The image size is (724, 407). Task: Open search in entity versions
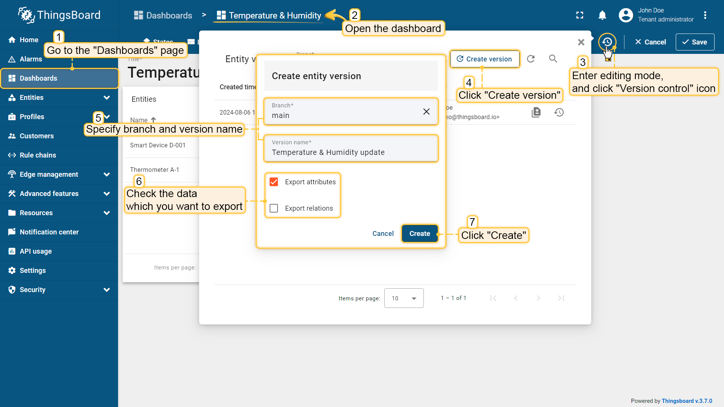553,59
